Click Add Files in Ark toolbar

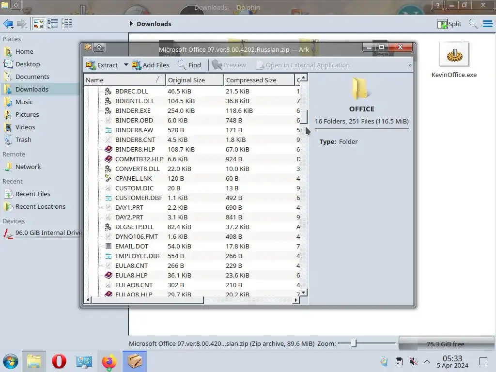(151, 65)
